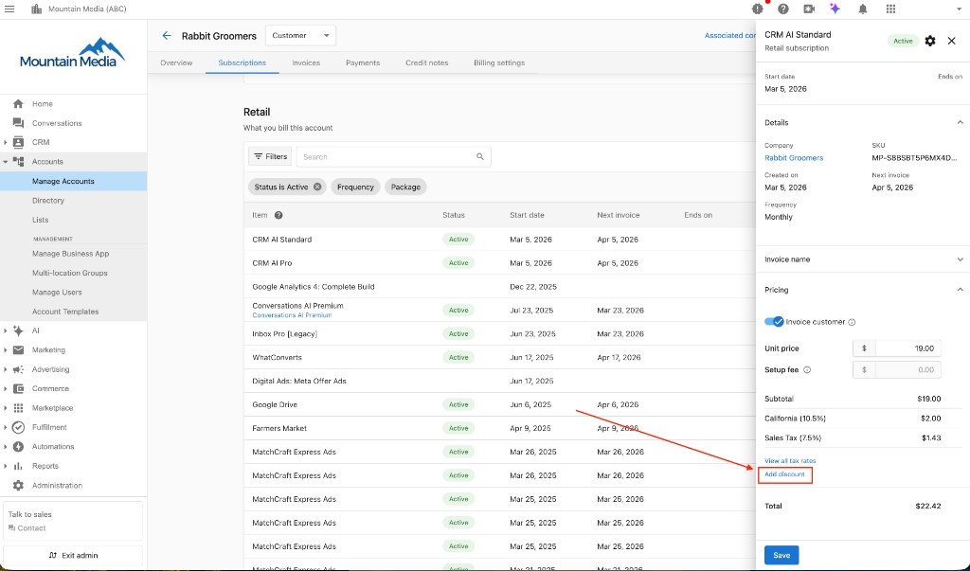970x571 pixels.
Task: Toggle the Invoice customer switch
Action: click(774, 322)
